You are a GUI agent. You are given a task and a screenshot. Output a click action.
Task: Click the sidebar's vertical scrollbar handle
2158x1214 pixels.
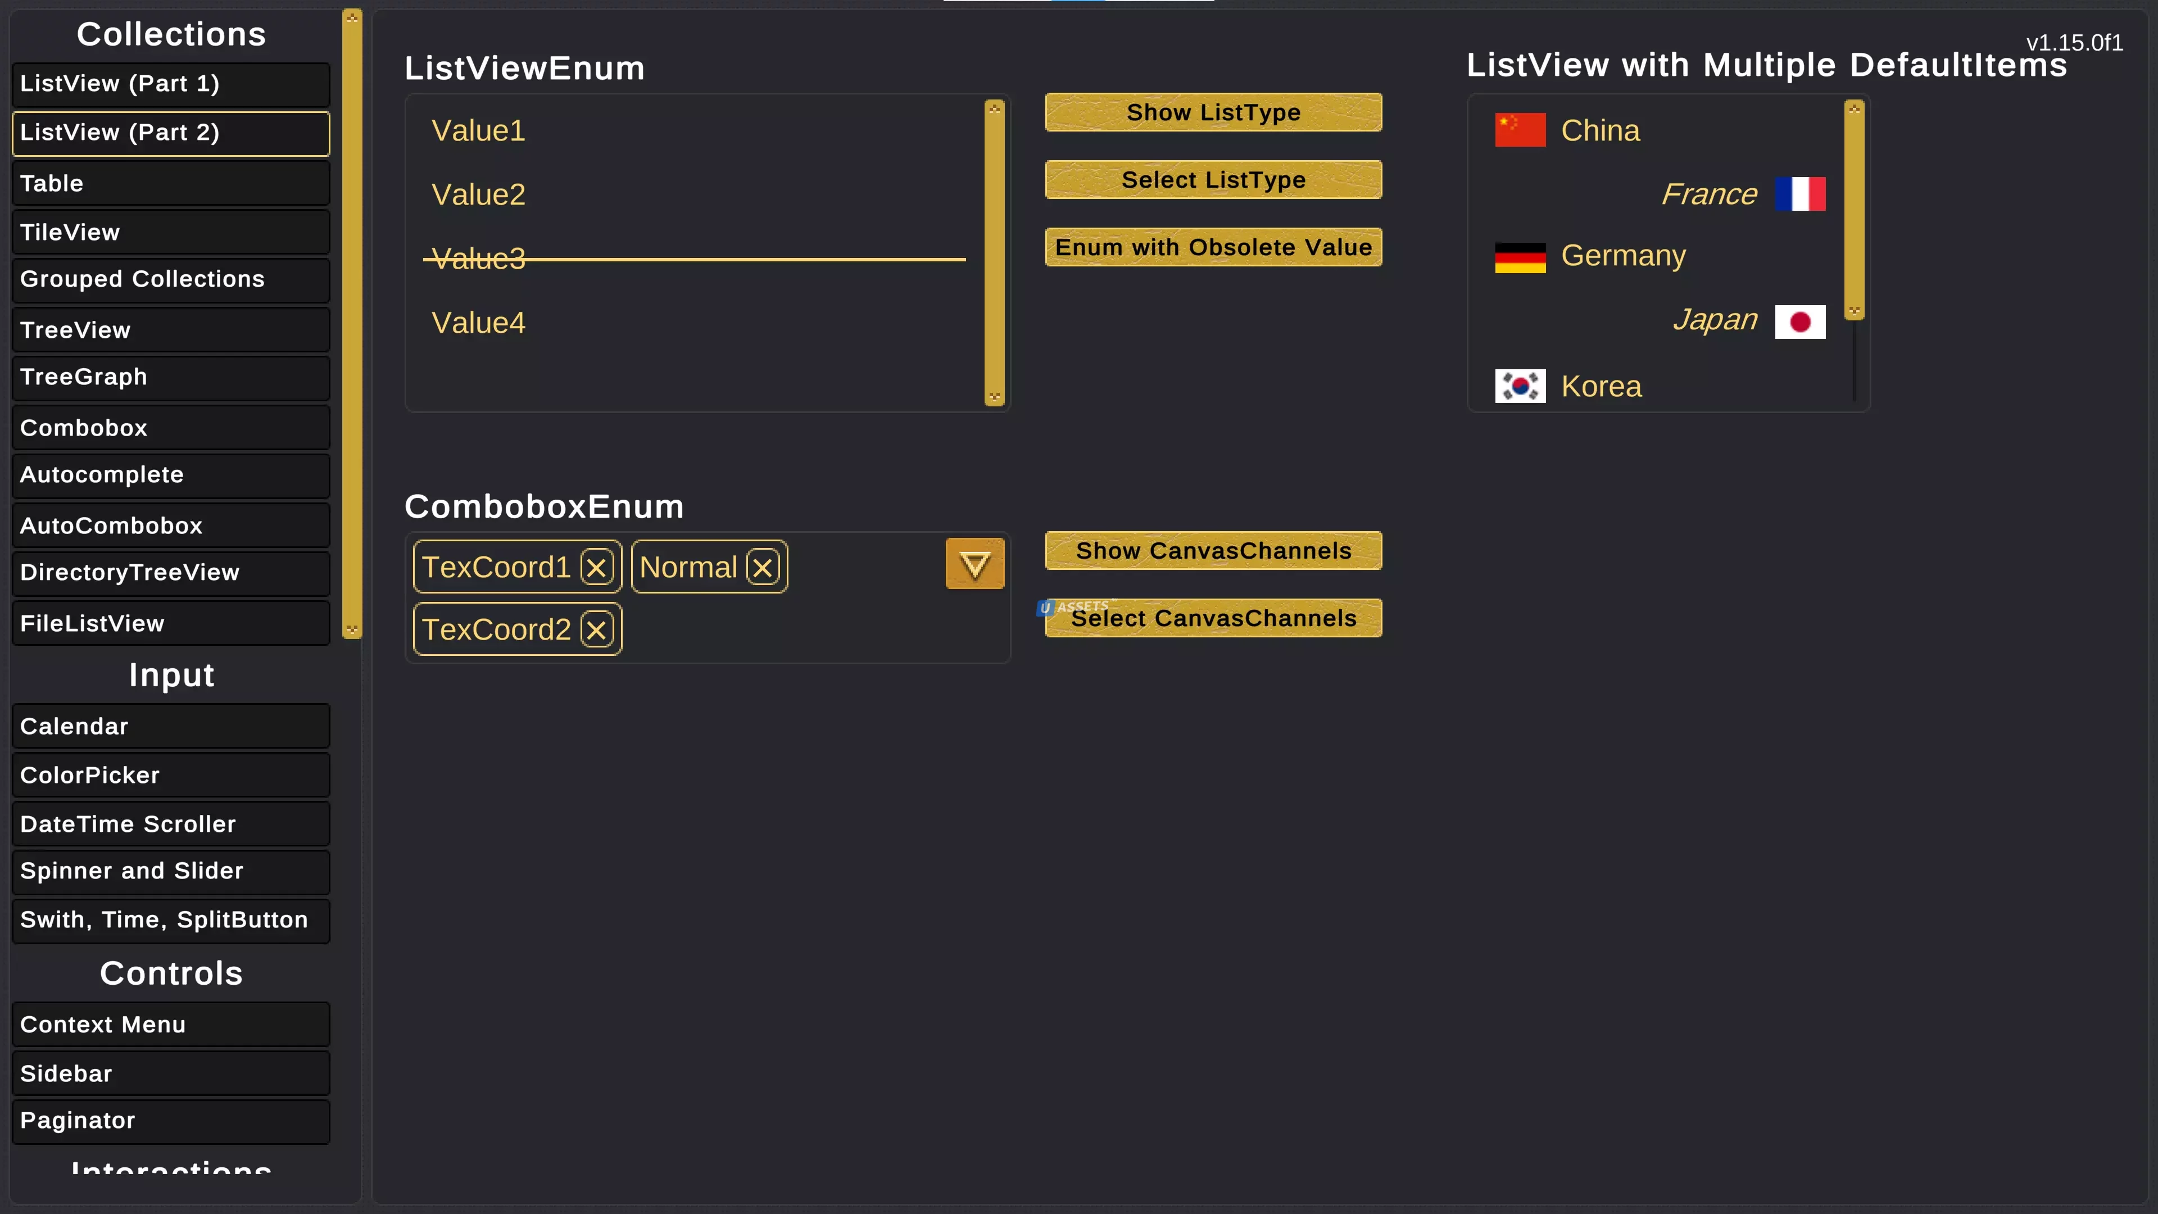click(x=352, y=323)
